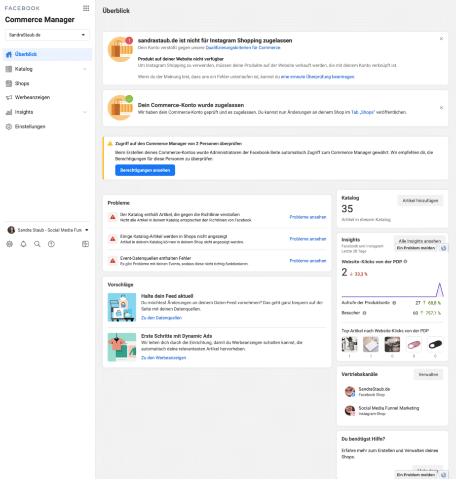
Task: Open Werbeanzeigen section in sidebar
Action: click(47, 97)
